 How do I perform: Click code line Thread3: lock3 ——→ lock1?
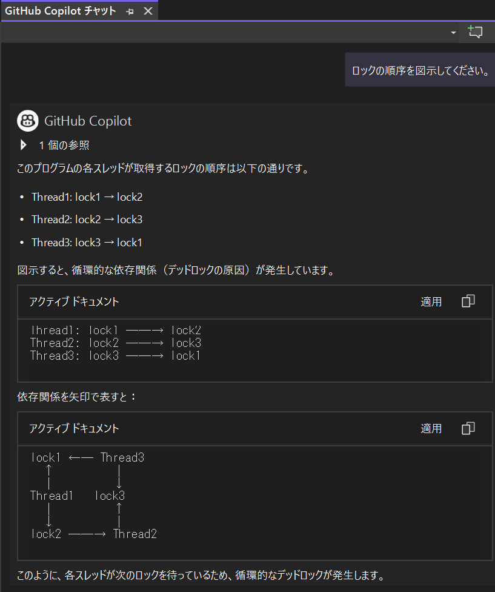pyautogui.click(x=115, y=355)
